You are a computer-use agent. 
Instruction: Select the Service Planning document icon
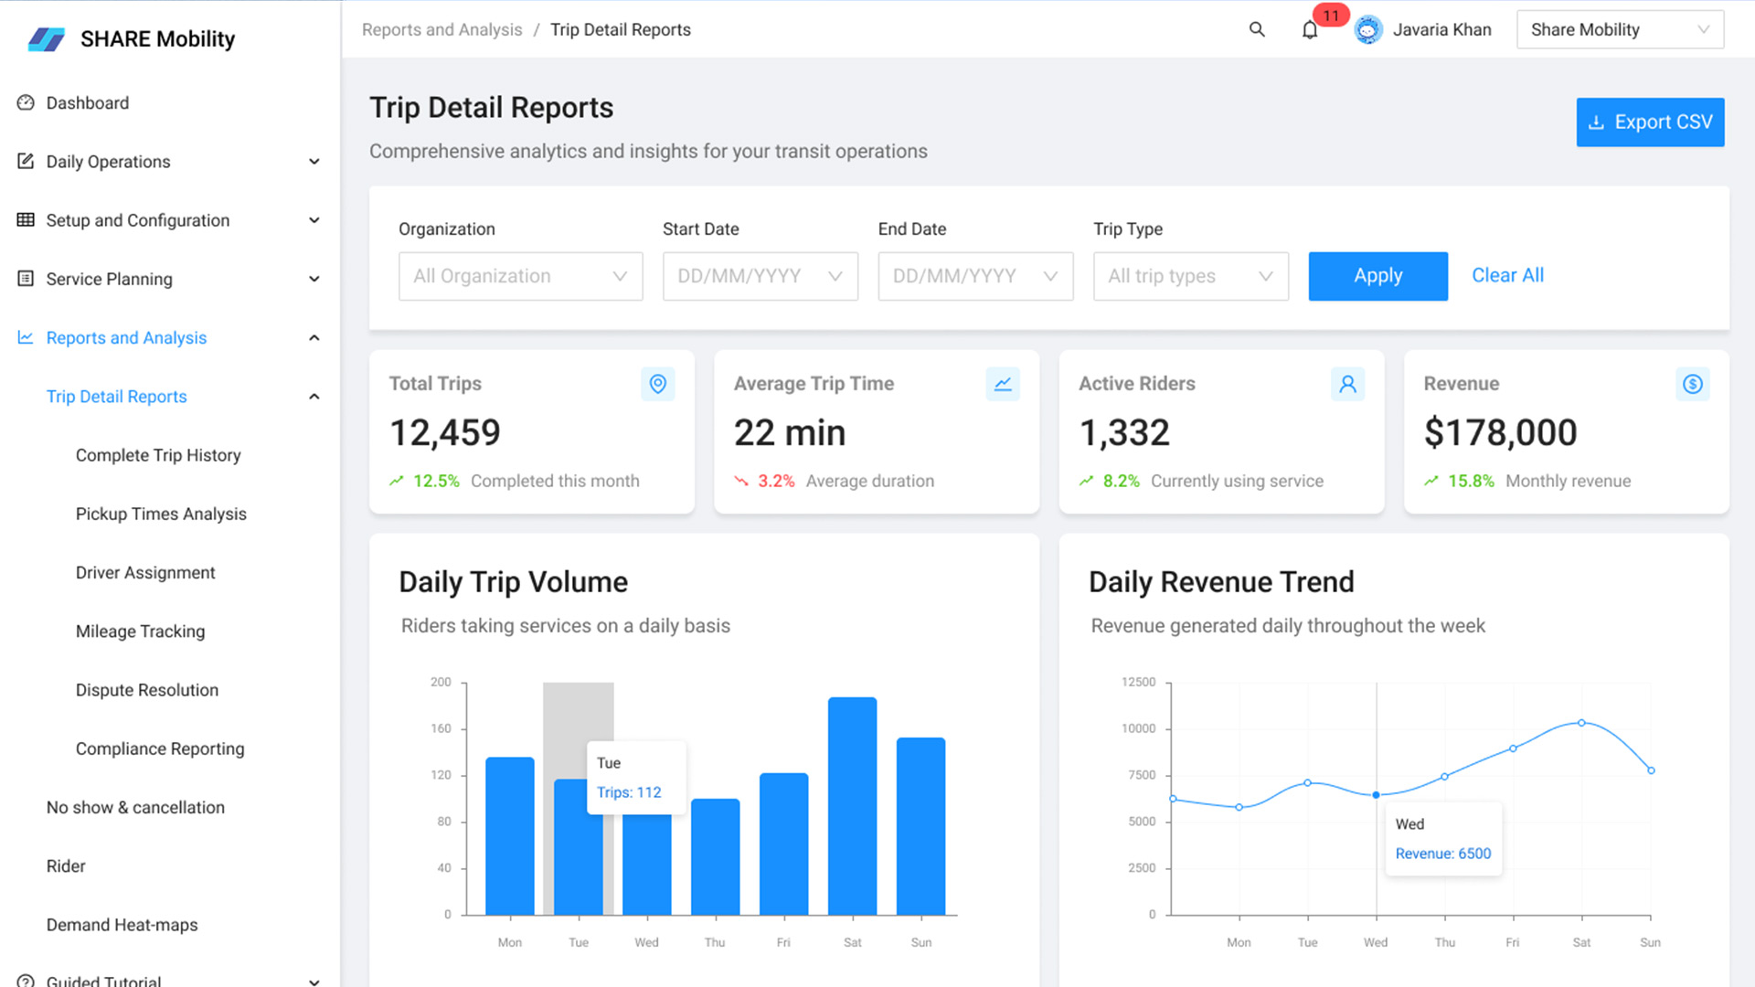[x=25, y=279]
